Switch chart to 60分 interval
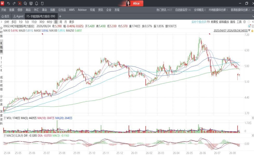This screenshot has width=254, height=155. click(50, 22)
